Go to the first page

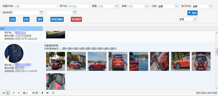pyautogui.click(x=14, y=93)
